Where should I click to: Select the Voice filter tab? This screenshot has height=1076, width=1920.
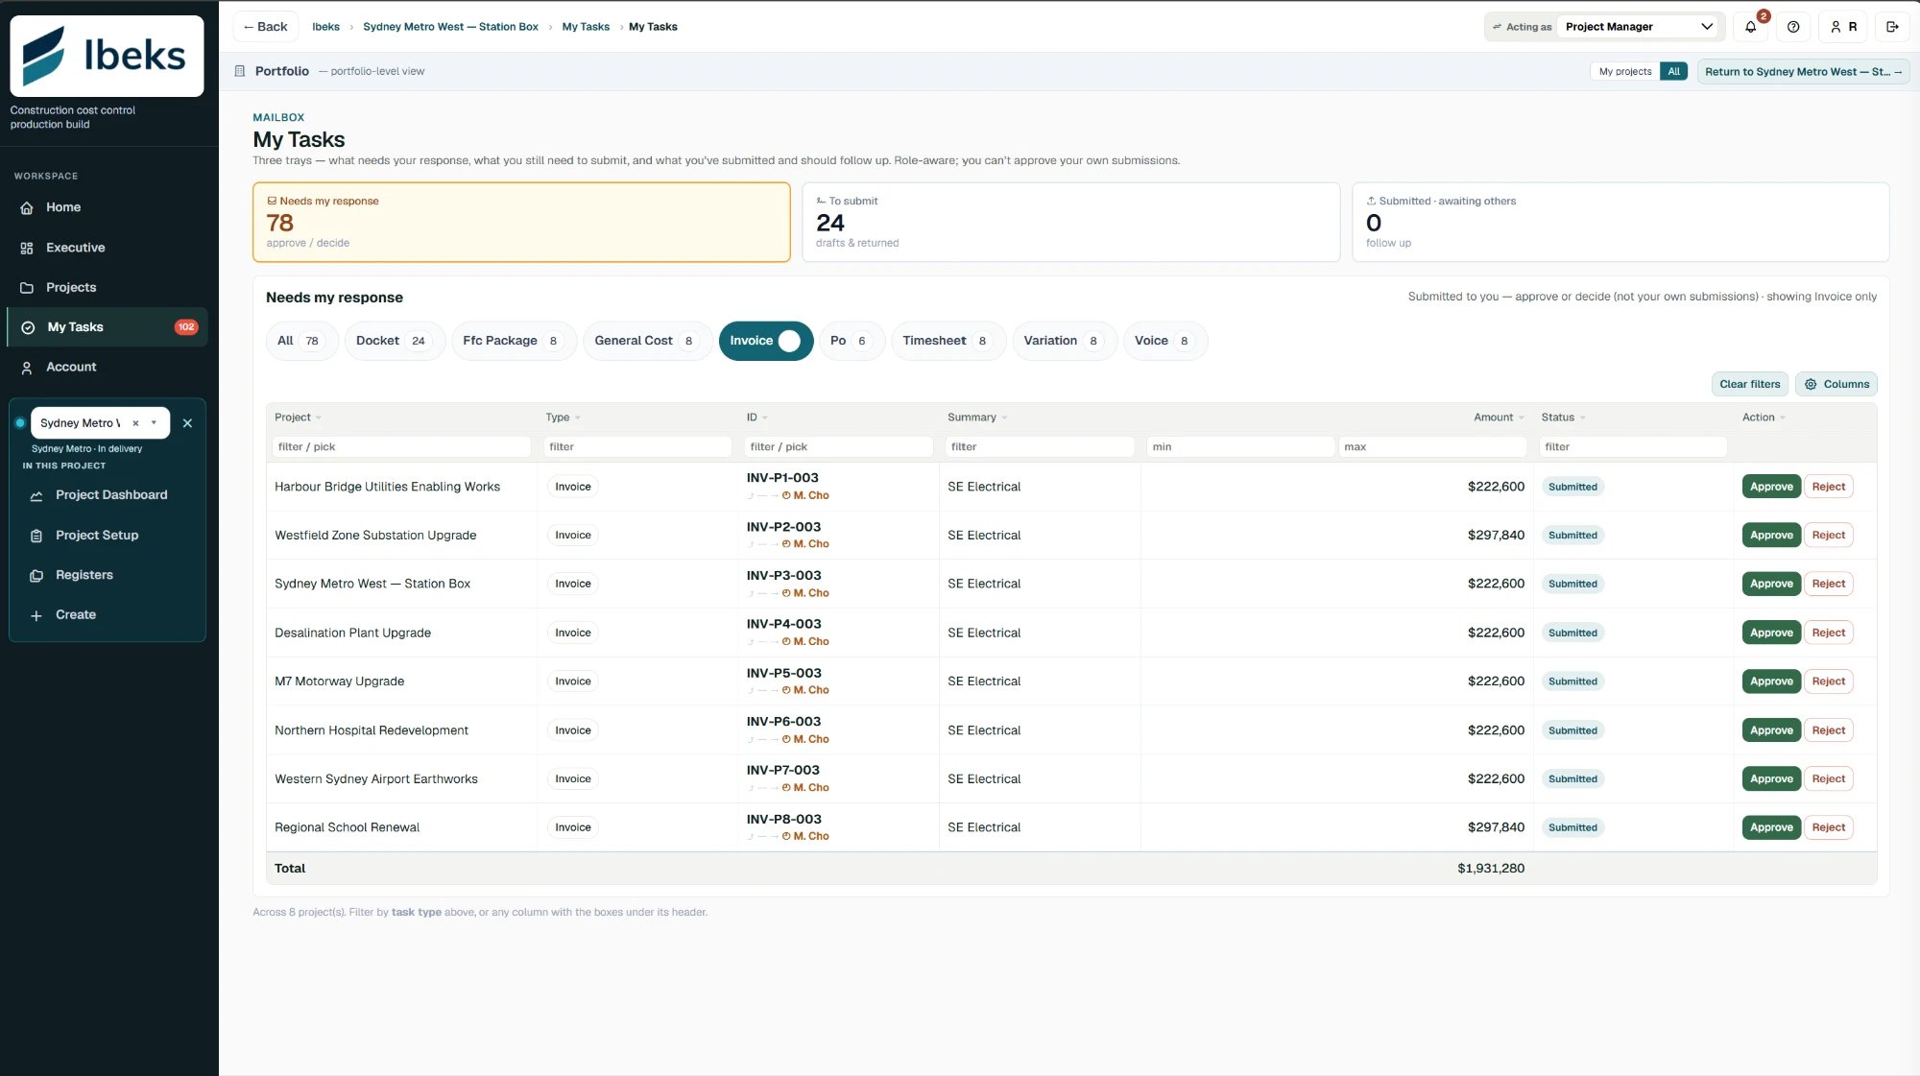tap(1164, 341)
